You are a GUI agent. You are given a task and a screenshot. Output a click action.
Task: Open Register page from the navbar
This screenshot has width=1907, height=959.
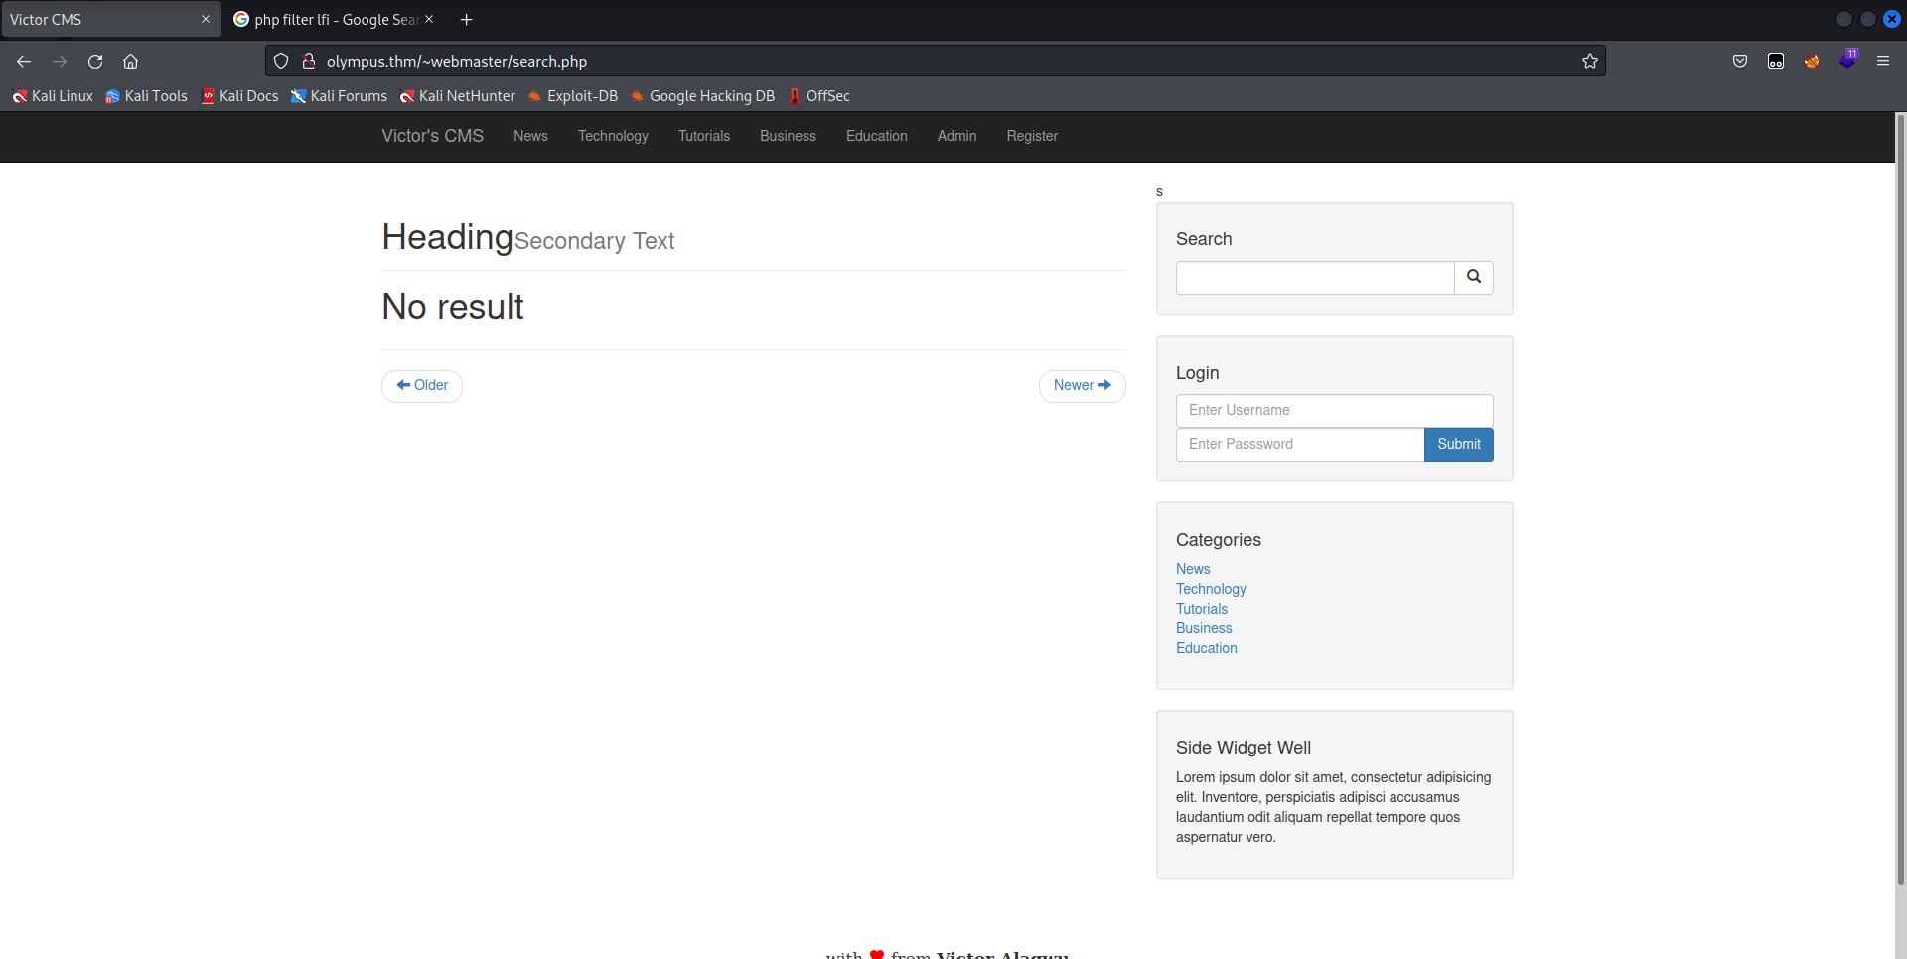coord(1031,136)
